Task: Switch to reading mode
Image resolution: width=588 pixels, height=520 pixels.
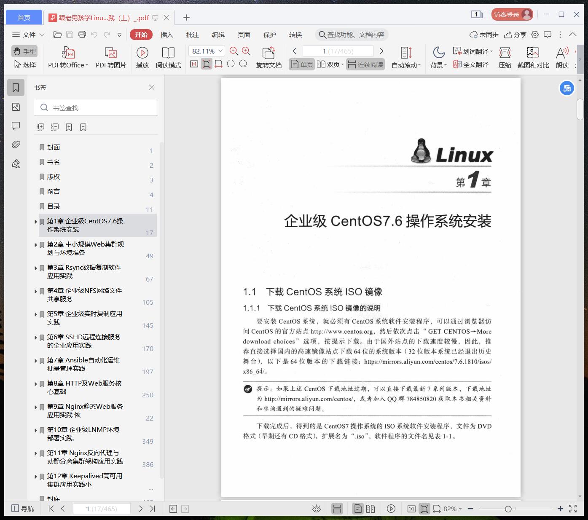Action: coord(168,57)
